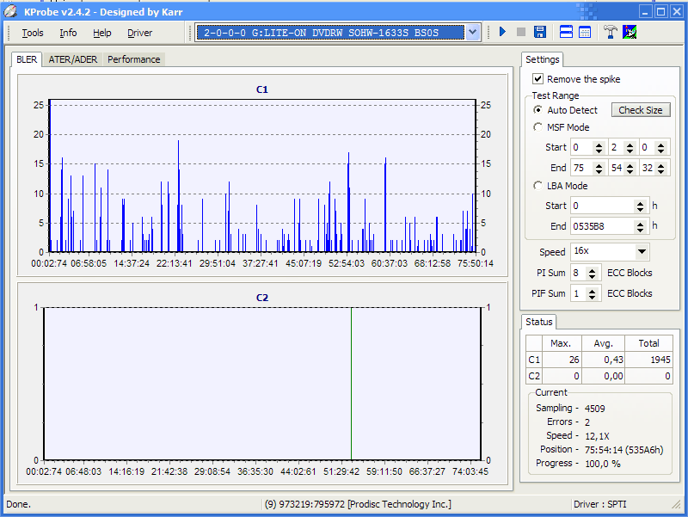The image size is (688, 517).
Task: Click the two-panel split view toolbar icon
Action: (567, 33)
